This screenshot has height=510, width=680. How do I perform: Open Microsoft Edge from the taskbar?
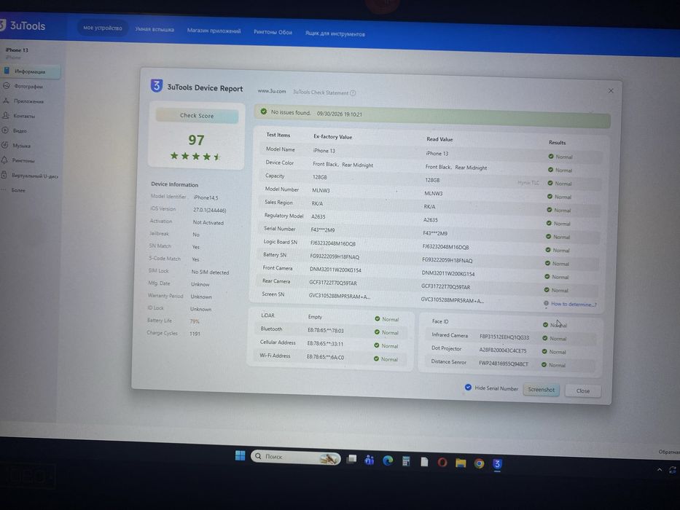388,460
